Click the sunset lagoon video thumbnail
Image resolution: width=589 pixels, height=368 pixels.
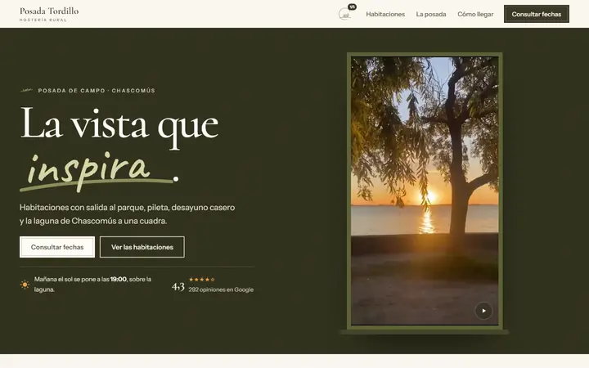point(425,191)
